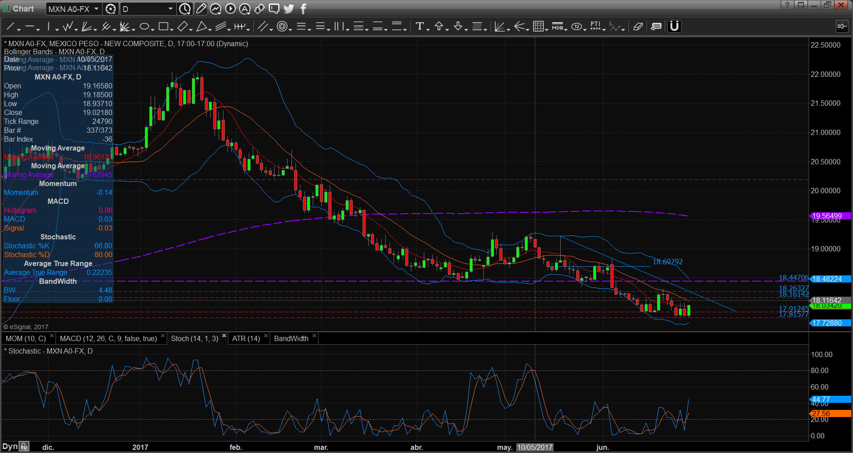Expand the ellipse tool dropdown arrow
This screenshot has width=853, height=453.
pos(153,29)
